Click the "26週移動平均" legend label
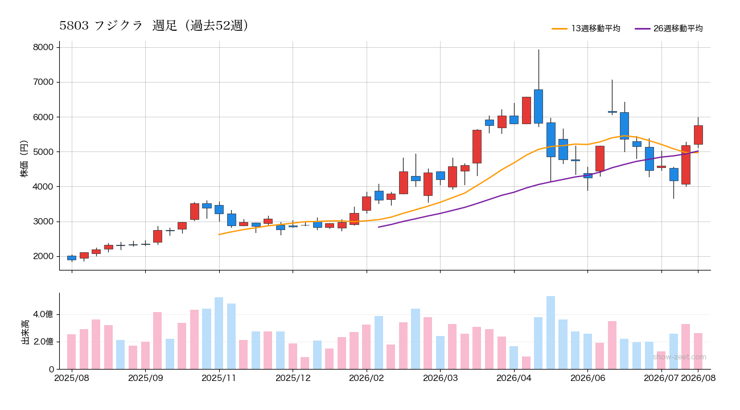Screen dimensions: 740x410 pyautogui.click(x=678, y=28)
